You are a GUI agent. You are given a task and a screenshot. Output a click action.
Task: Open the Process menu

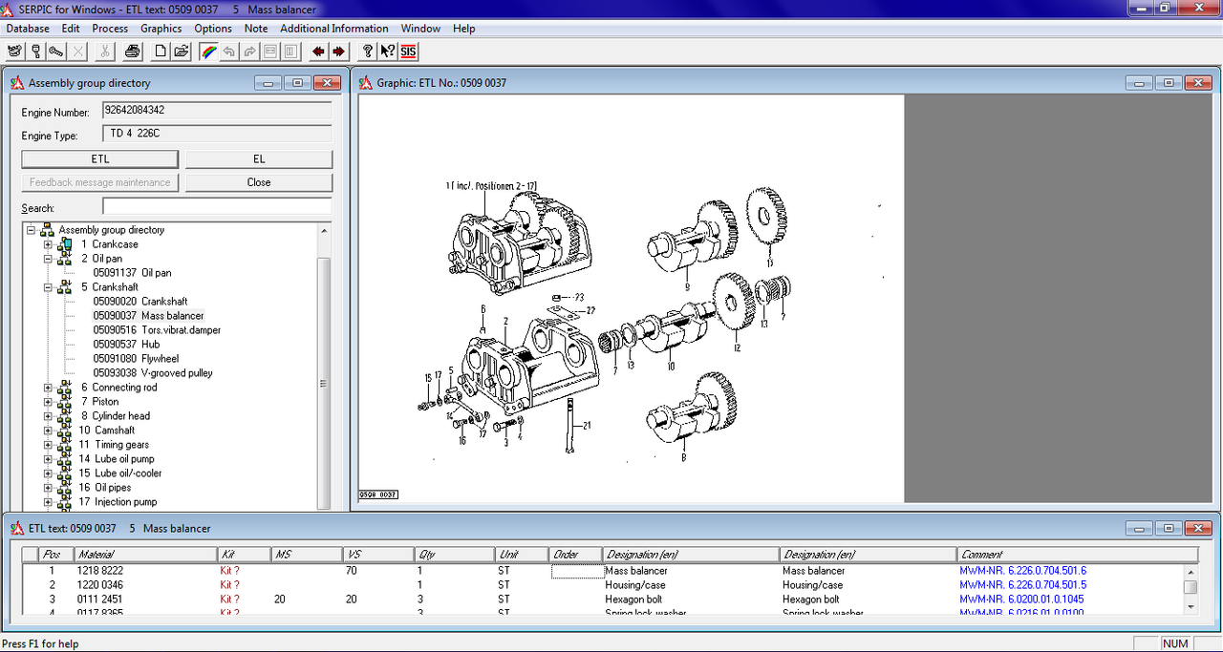point(110,29)
